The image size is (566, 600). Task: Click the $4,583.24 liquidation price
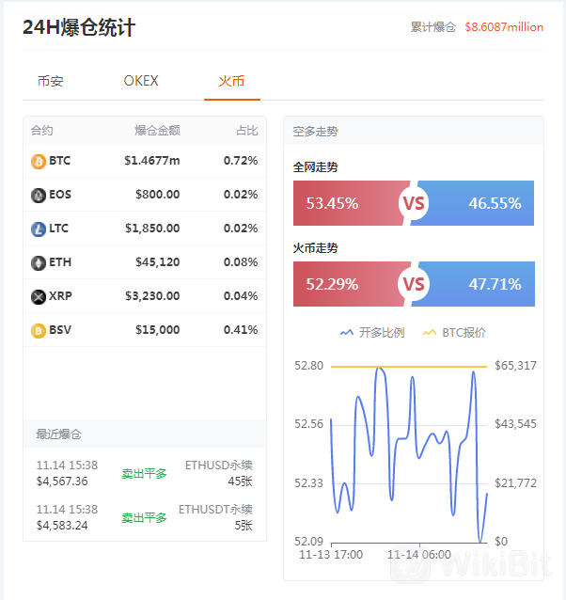[62, 526]
